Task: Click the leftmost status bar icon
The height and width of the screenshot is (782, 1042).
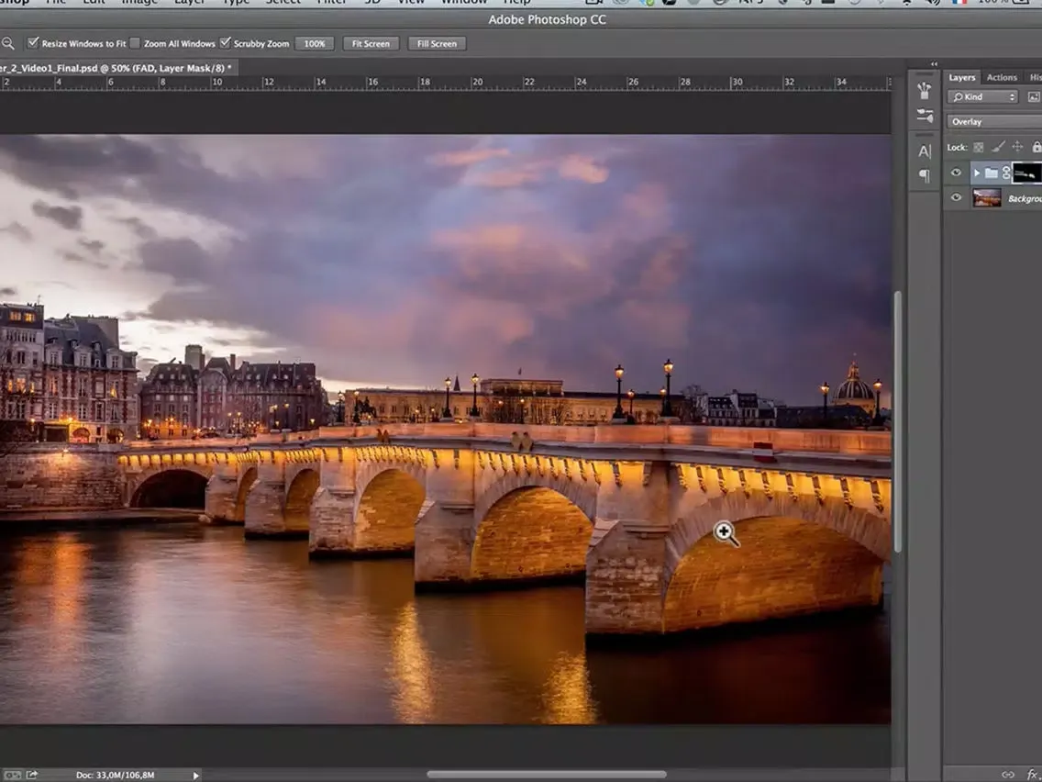Action: [x=11, y=775]
